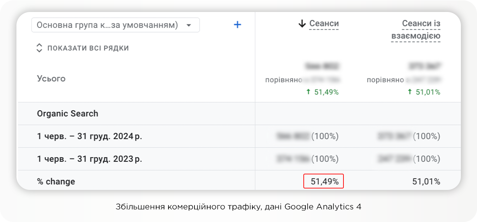Click the green 51,49% total sessions change

click(x=326, y=92)
